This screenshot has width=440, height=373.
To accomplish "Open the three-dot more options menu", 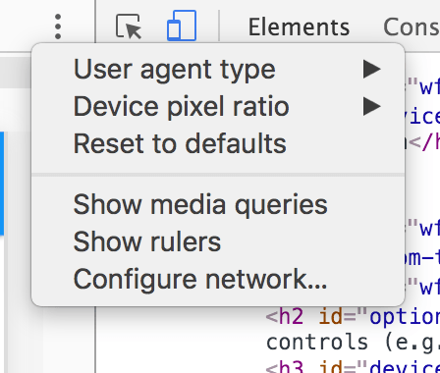I will coord(58,27).
